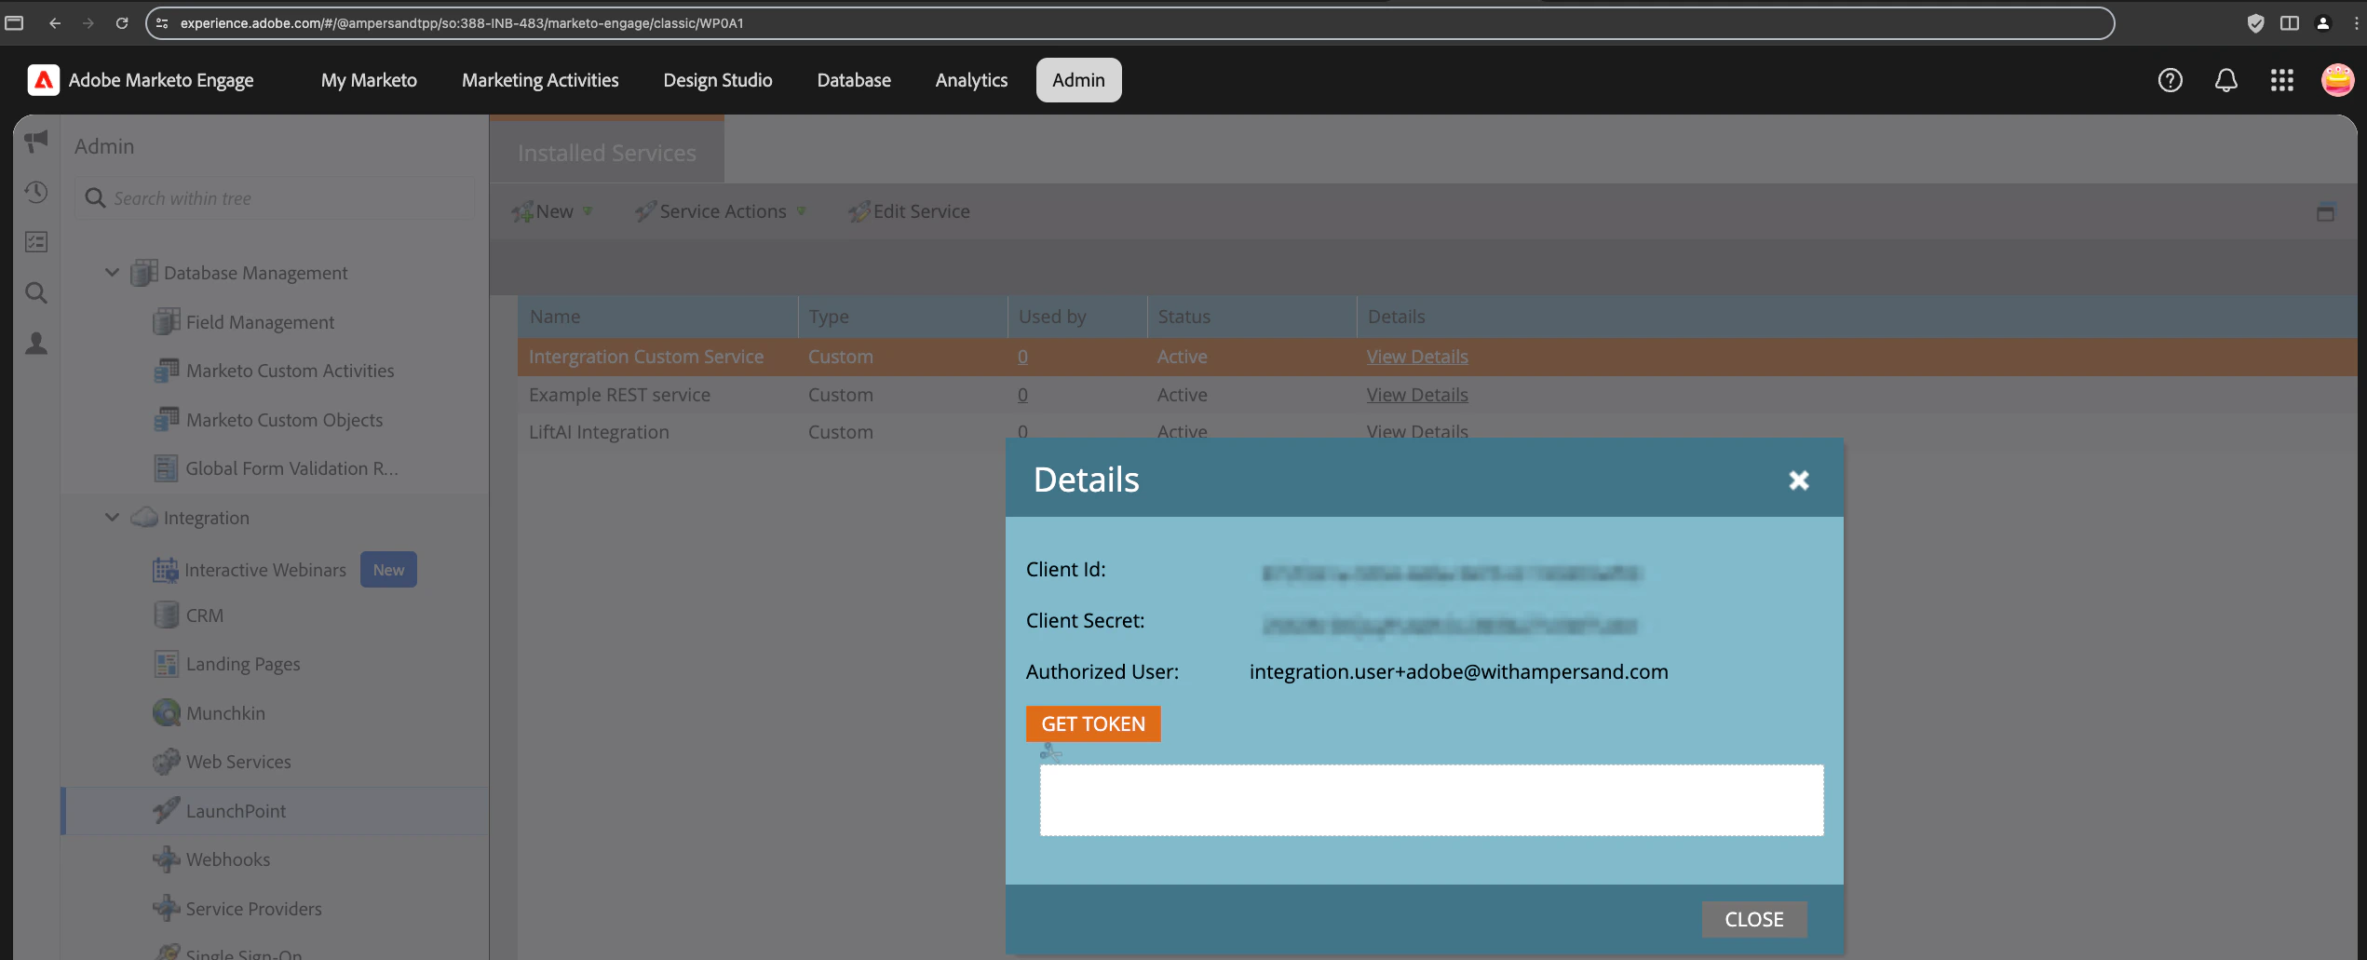
Task: Sort by the Name column header
Action: (x=657, y=317)
